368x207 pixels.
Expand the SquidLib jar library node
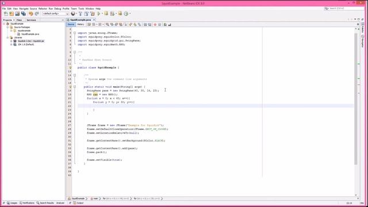[11, 41]
